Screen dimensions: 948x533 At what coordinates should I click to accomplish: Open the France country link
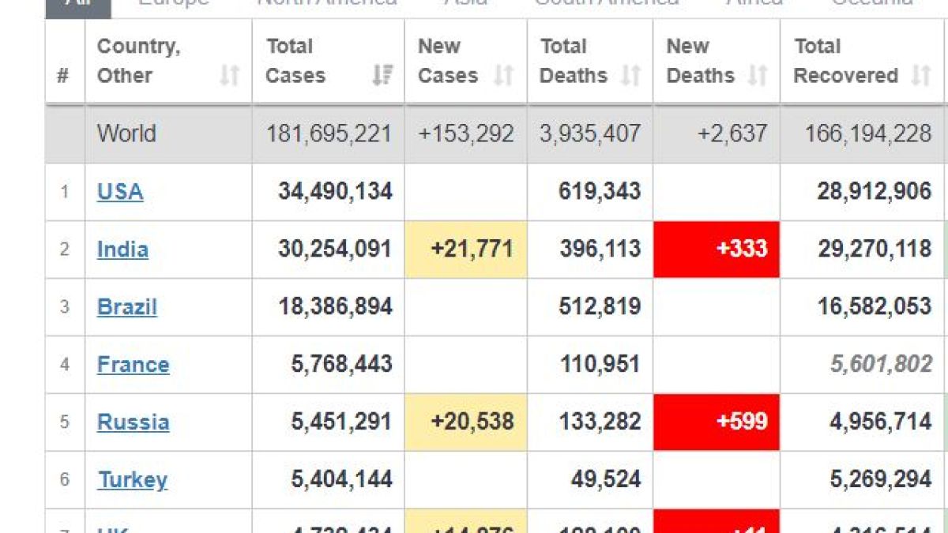tap(133, 365)
